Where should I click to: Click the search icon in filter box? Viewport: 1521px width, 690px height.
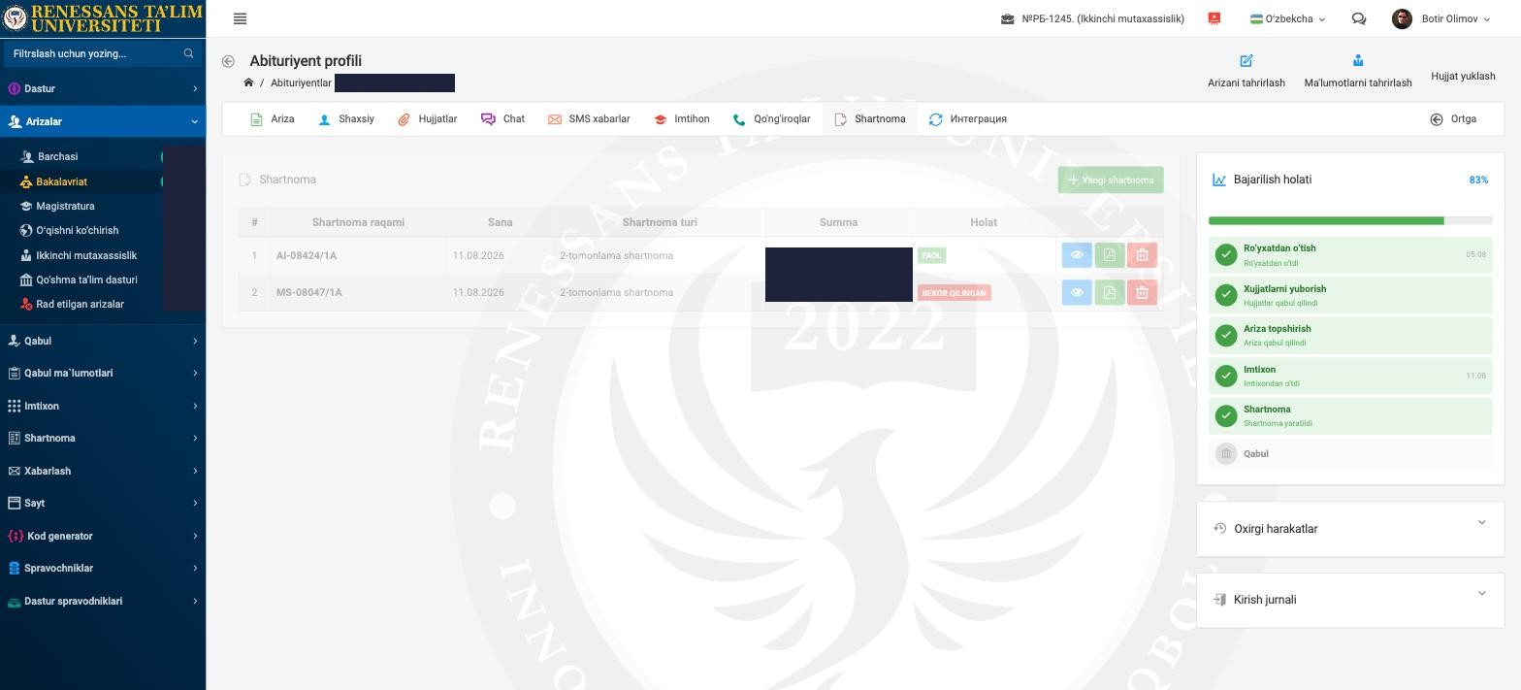click(188, 53)
